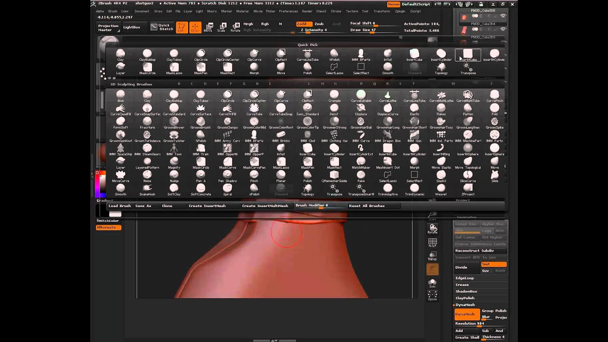The height and width of the screenshot is (342, 608).
Task: Pick the Blob sculpting brush
Action: click(121, 96)
